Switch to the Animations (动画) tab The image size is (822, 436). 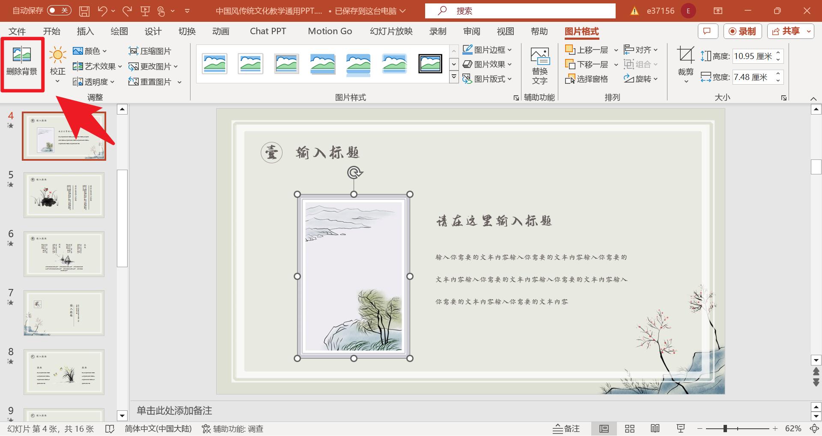point(220,31)
